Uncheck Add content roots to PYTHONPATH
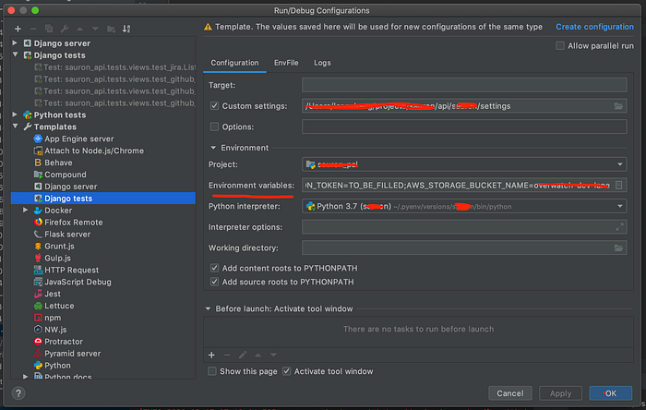The width and height of the screenshot is (646, 410). 214,268
